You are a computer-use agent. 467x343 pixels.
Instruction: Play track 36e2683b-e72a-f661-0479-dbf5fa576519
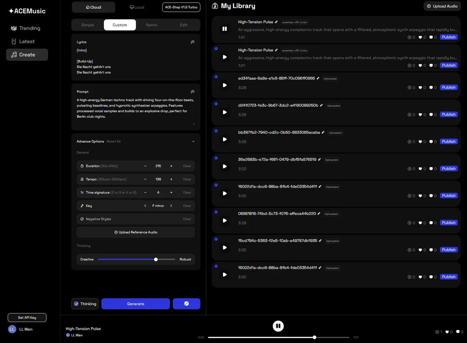225,166
